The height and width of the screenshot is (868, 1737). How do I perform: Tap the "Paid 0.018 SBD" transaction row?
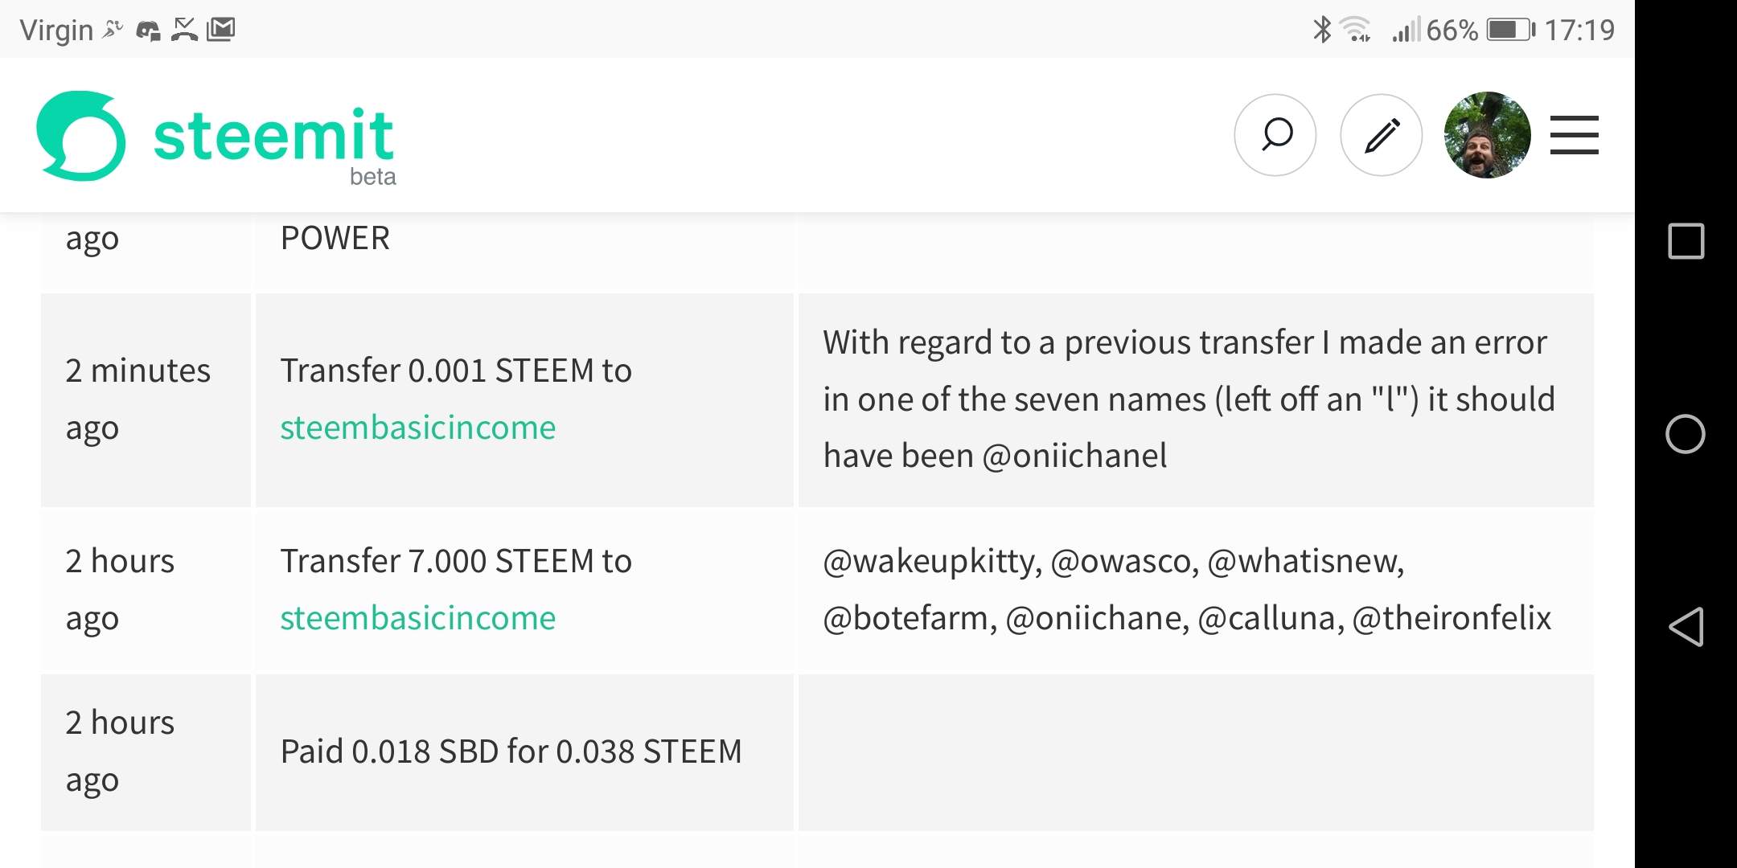(511, 751)
